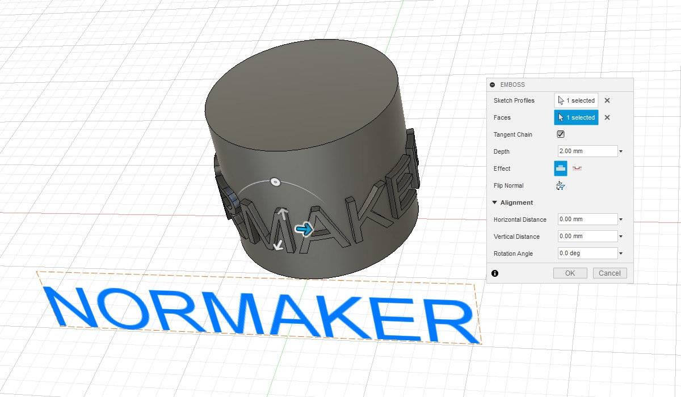The height and width of the screenshot is (397, 681).
Task: Click OK to apply the emboss
Action: pos(569,273)
